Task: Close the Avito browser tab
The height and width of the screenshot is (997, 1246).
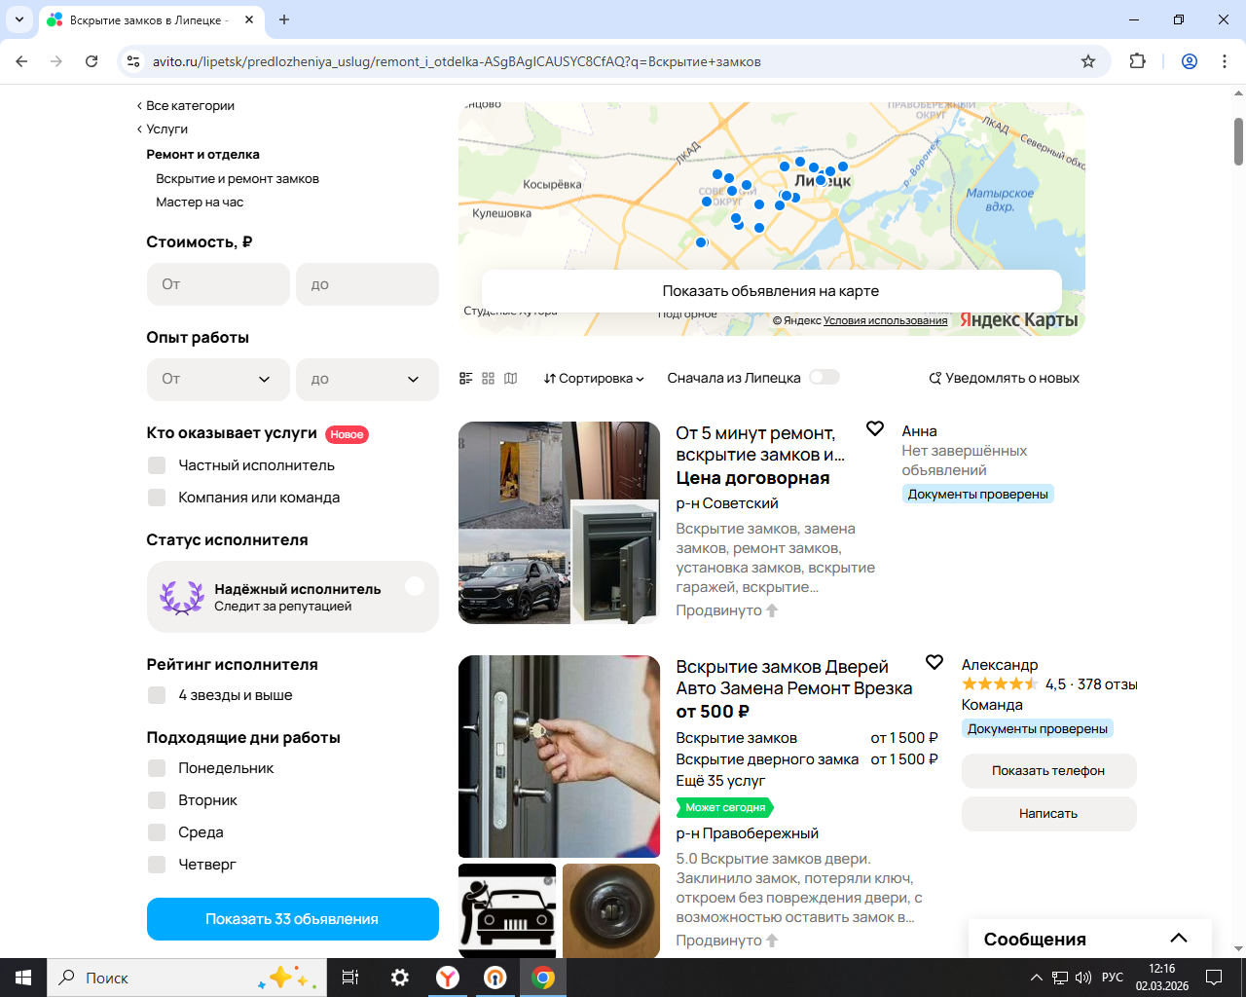Action: coord(249,19)
